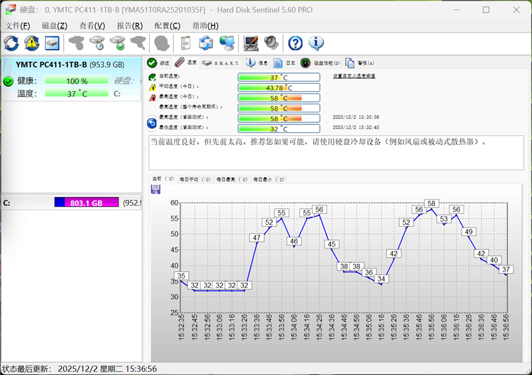Open the 文件(F) menu
Viewport: 532px width, 375px height.
[18, 26]
